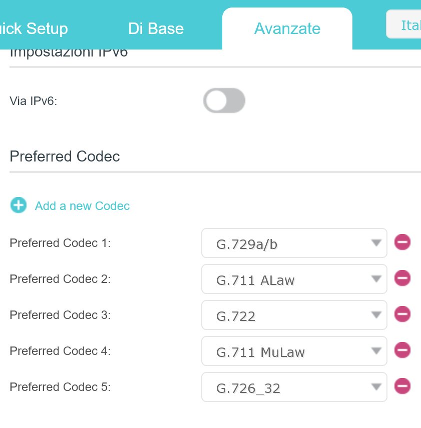Viewport: 421px width, 428px height.
Task: Click the Preferred Codec section heading
Action: [65, 156]
